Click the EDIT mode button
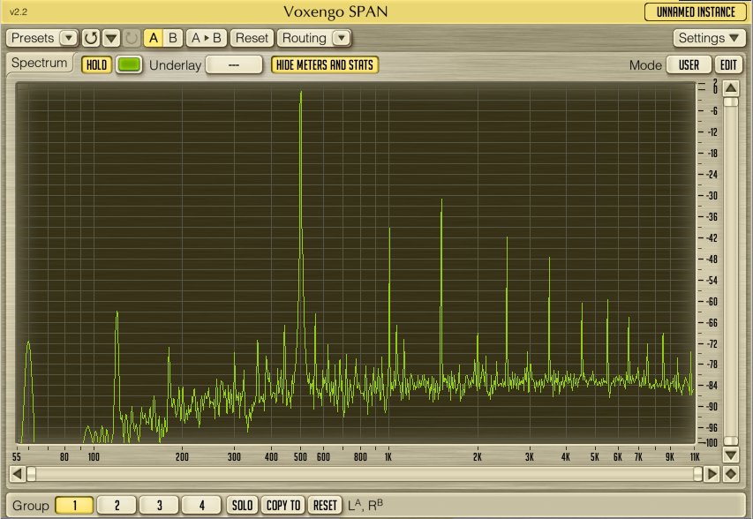 tap(728, 64)
